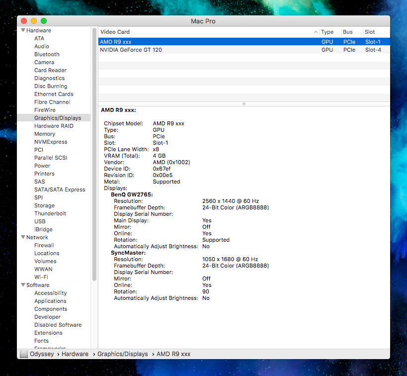This screenshot has height=376, width=407.
Task: Select Card Reader in the sidebar
Action: pyautogui.click(x=50, y=70)
